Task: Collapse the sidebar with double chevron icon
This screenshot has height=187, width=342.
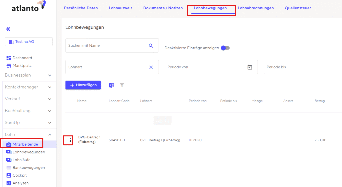Action: tap(8, 29)
